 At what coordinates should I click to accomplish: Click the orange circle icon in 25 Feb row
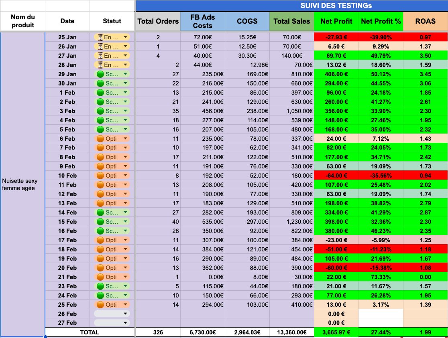tap(100, 304)
